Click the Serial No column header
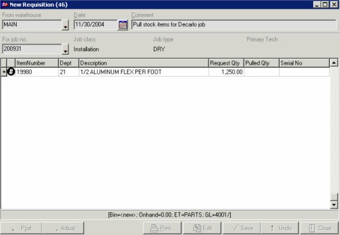 point(304,63)
